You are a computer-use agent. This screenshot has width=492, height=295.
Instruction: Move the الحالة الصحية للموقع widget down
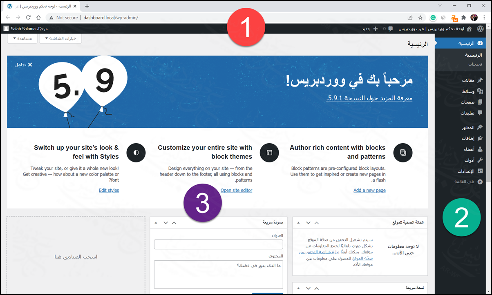(309, 223)
